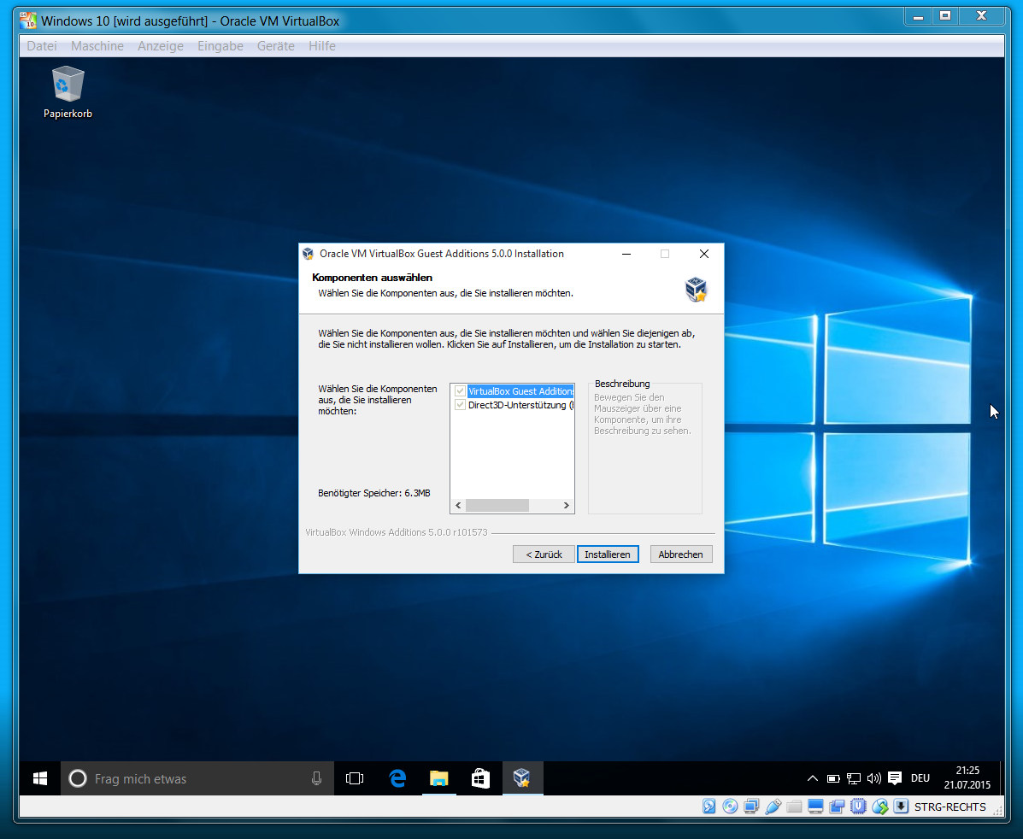The image size is (1023, 839).
Task: Click the USB devices status icon
Action: tap(773, 807)
